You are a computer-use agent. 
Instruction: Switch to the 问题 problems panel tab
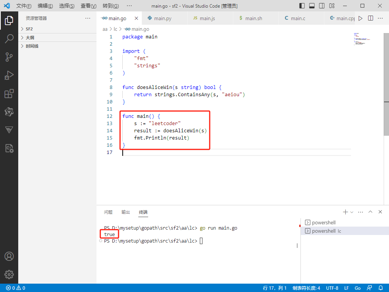(108, 212)
